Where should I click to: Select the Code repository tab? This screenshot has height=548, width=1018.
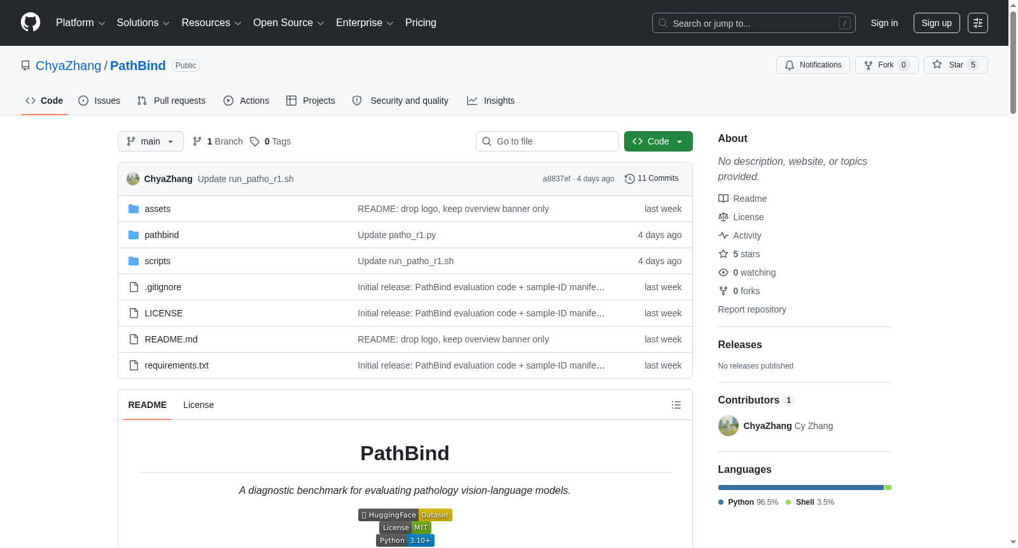pyautogui.click(x=45, y=101)
